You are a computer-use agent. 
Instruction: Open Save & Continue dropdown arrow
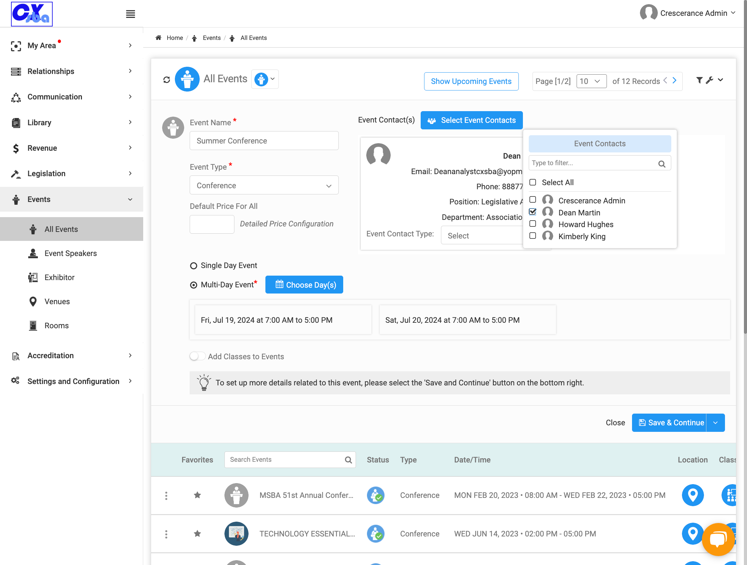(716, 423)
